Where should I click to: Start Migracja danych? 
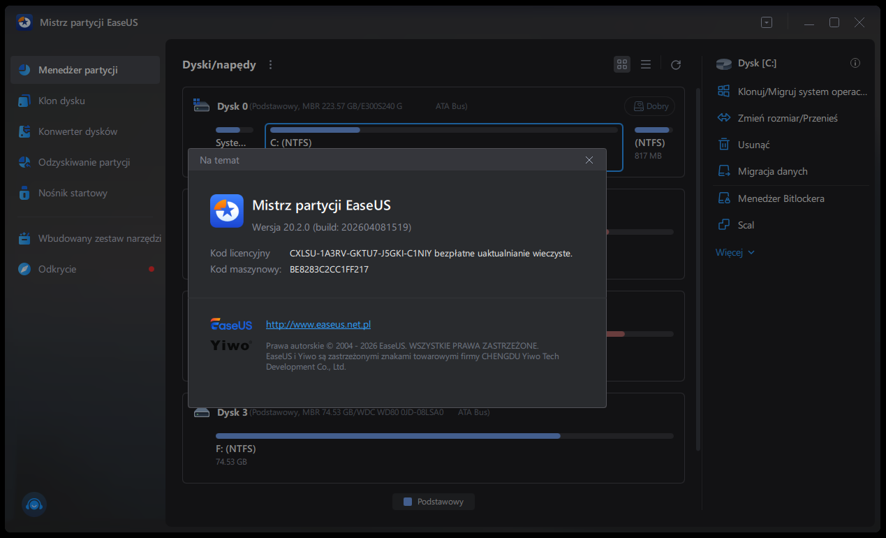772,171
